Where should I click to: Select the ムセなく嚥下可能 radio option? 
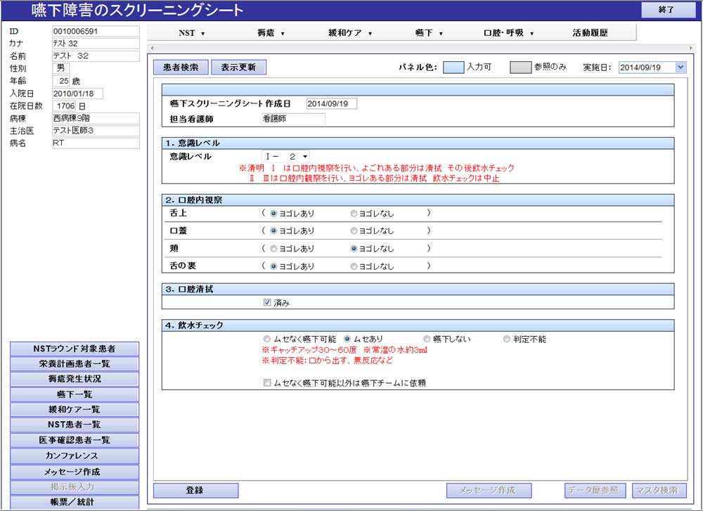(x=267, y=339)
